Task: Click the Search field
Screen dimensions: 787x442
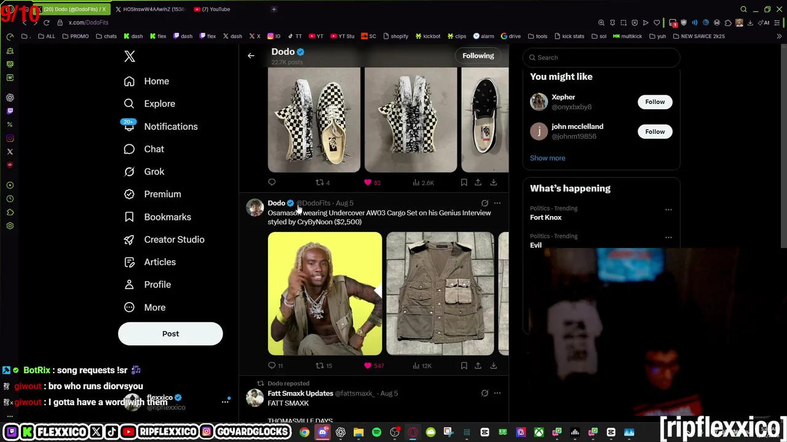Action: tap(601, 58)
